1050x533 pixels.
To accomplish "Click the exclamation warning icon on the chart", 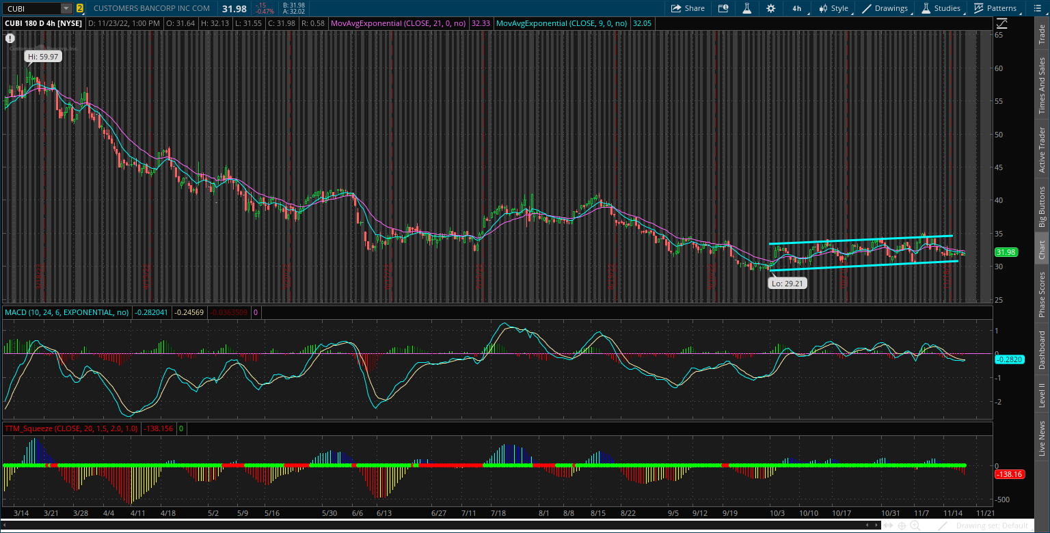I will [x=10, y=38].
